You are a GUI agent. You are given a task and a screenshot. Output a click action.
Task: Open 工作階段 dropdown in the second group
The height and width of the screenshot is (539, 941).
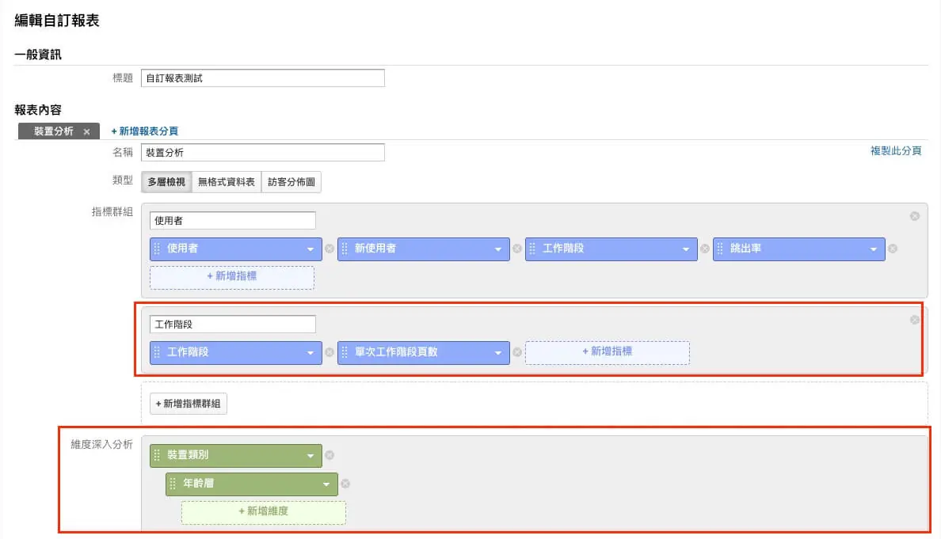coord(310,353)
